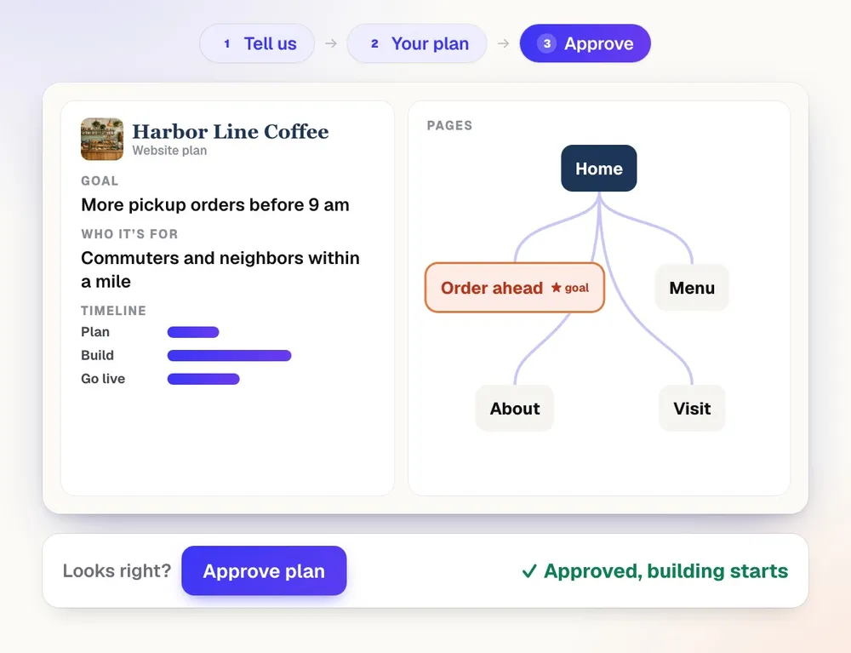Click the Go live timeline bar
The image size is (851, 653).
click(x=203, y=379)
